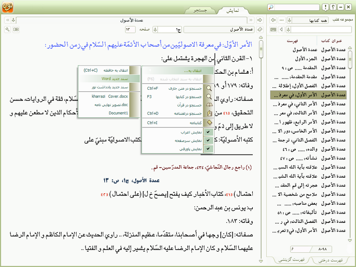Expand the volume ج۱ dropdown
Screen dimensions: 356x267
[x=155, y=29]
